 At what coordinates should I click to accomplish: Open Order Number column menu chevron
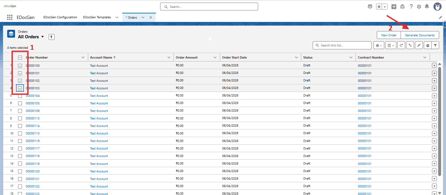83,58
